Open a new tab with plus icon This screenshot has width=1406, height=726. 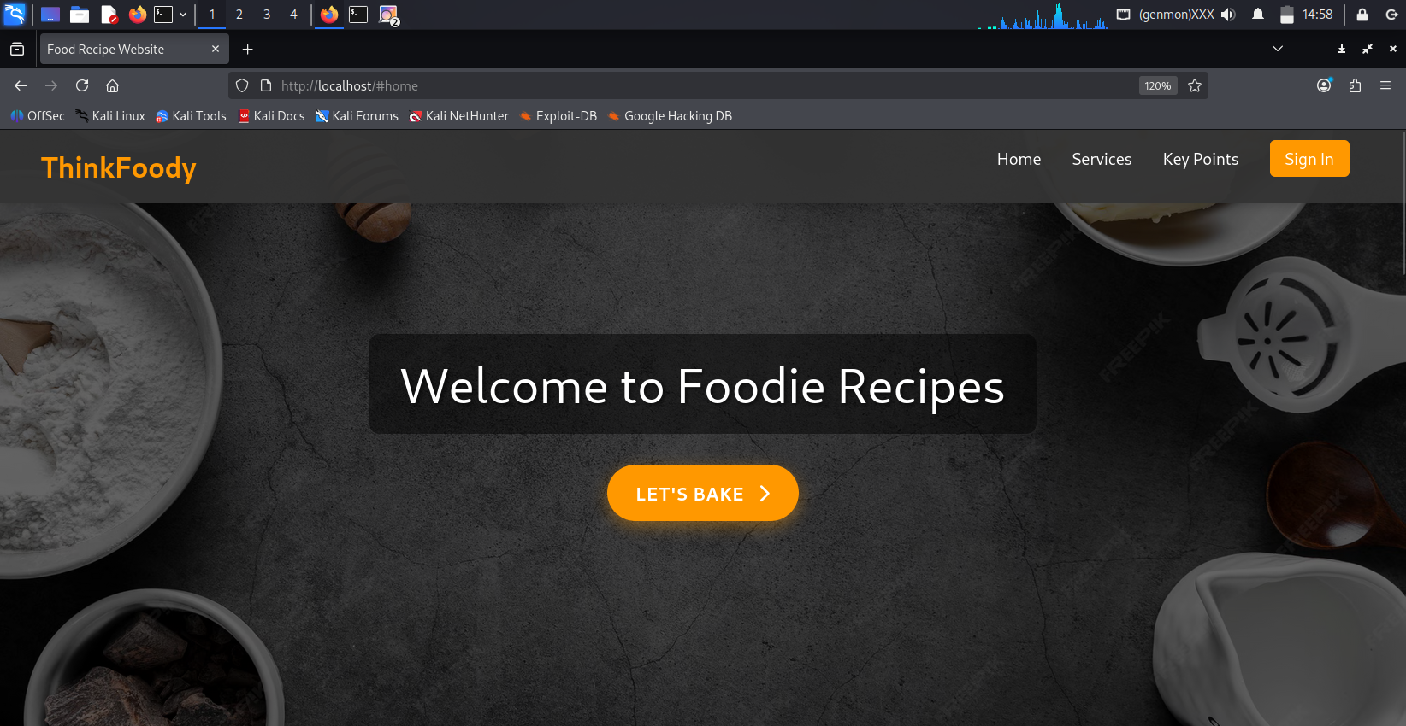click(247, 50)
